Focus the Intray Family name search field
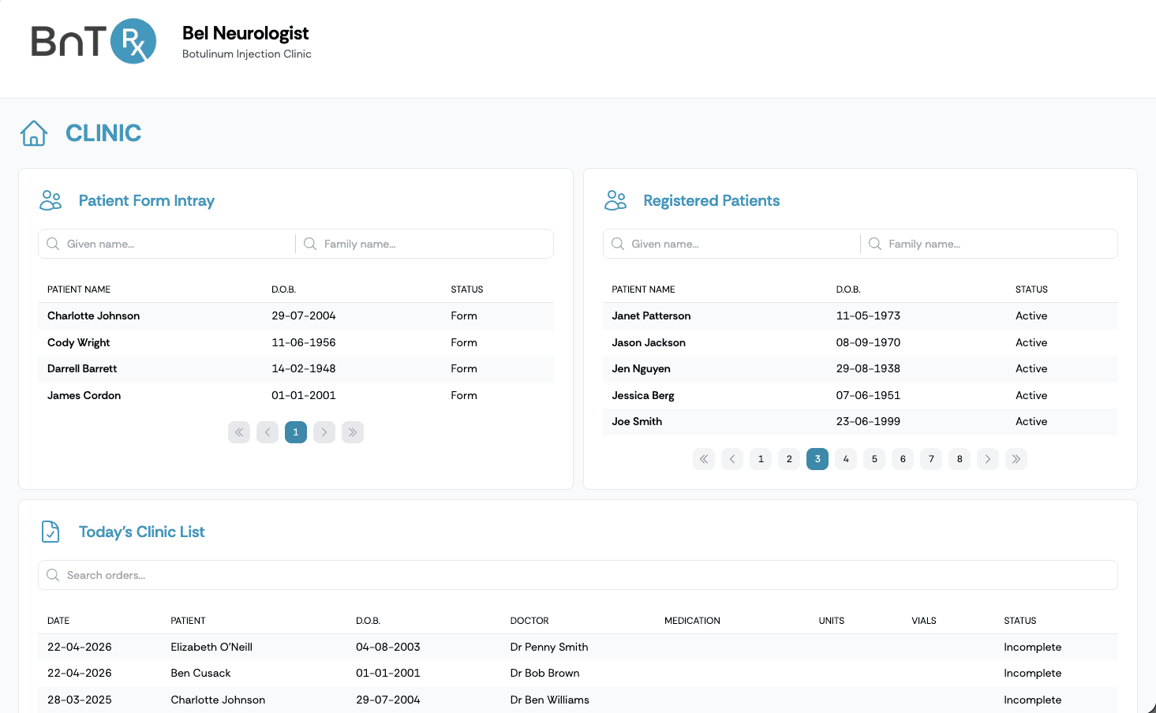This screenshot has width=1156, height=713. (x=425, y=244)
